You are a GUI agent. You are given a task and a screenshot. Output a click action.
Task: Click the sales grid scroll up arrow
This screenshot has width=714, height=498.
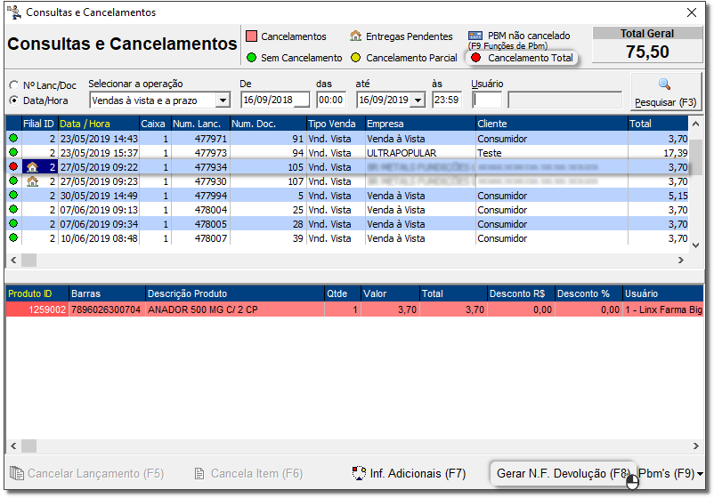click(x=695, y=124)
